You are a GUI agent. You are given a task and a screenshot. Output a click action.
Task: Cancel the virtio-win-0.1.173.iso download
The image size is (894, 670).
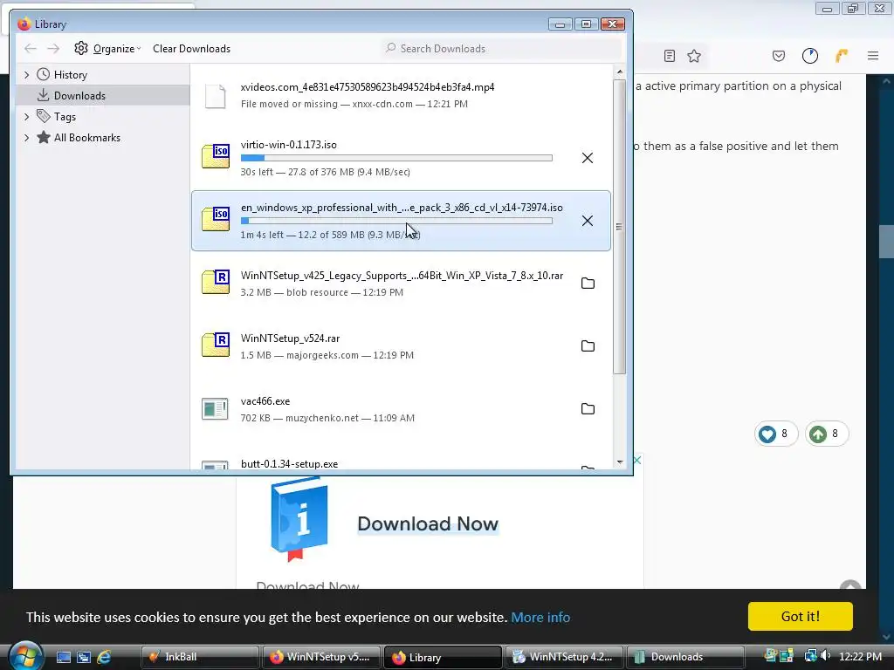[588, 158]
